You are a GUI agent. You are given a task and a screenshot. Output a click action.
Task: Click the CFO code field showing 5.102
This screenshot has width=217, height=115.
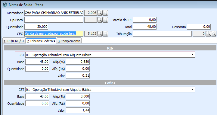tap(91, 34)
